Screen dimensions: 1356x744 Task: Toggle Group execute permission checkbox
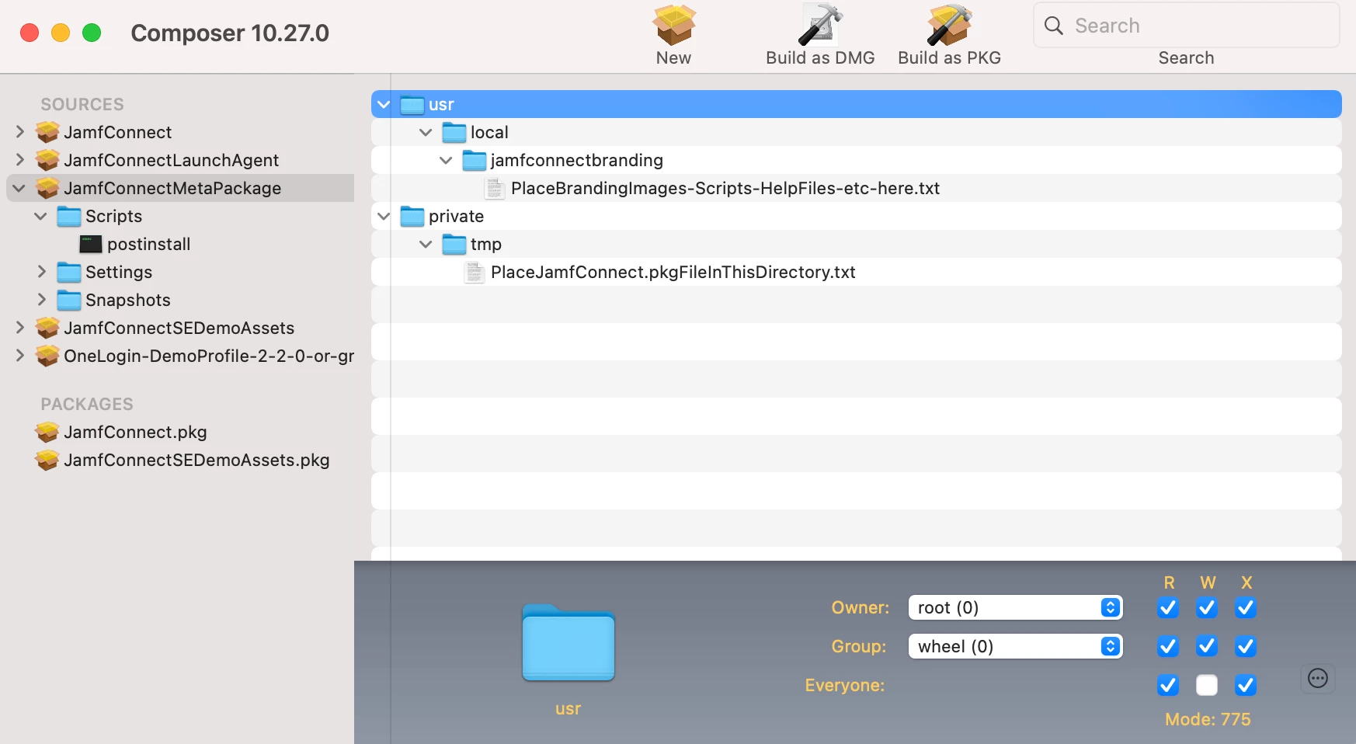click(x=1246, y=646)
